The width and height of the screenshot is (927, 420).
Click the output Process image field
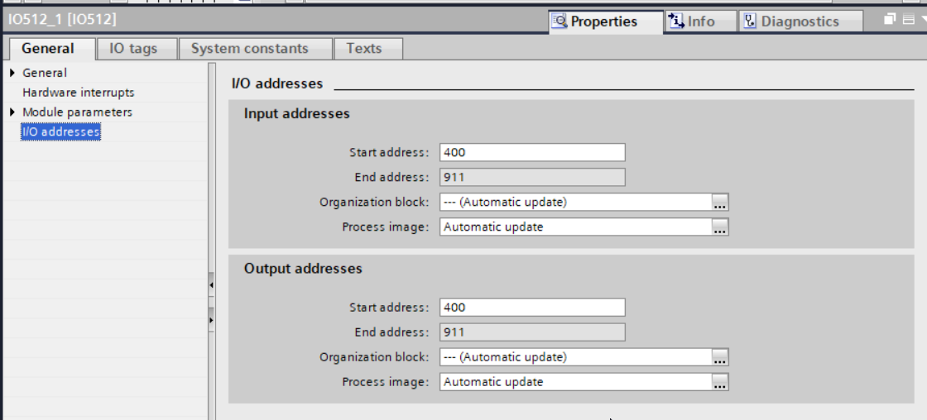576,382
